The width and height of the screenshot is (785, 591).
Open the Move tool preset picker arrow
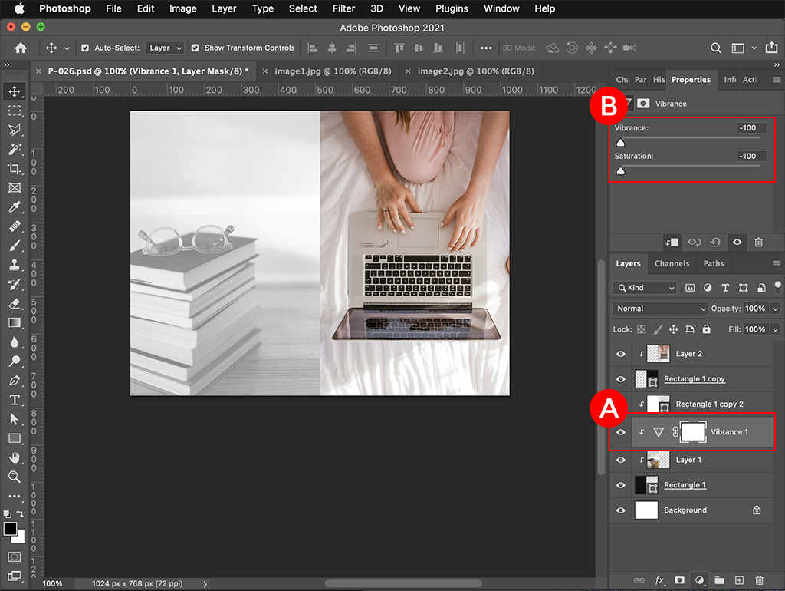tap(67, 48)
